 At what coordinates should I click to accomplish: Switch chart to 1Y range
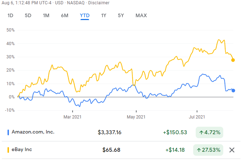tap(104, 15)
